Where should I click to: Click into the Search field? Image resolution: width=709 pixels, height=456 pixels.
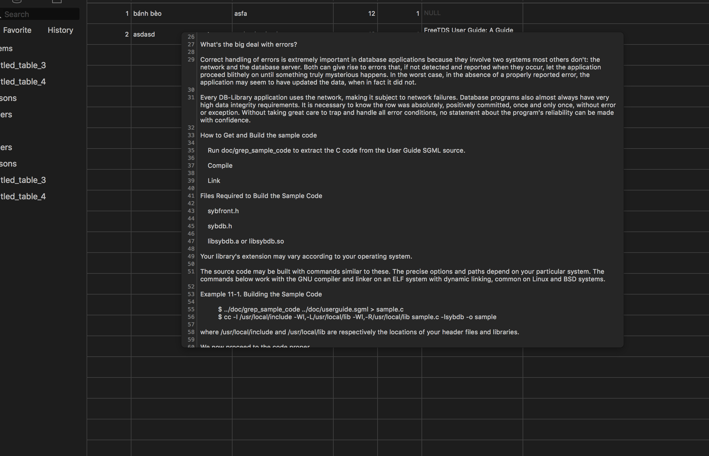click(38, 14)
